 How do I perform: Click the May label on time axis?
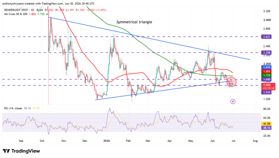coord(190,141)
